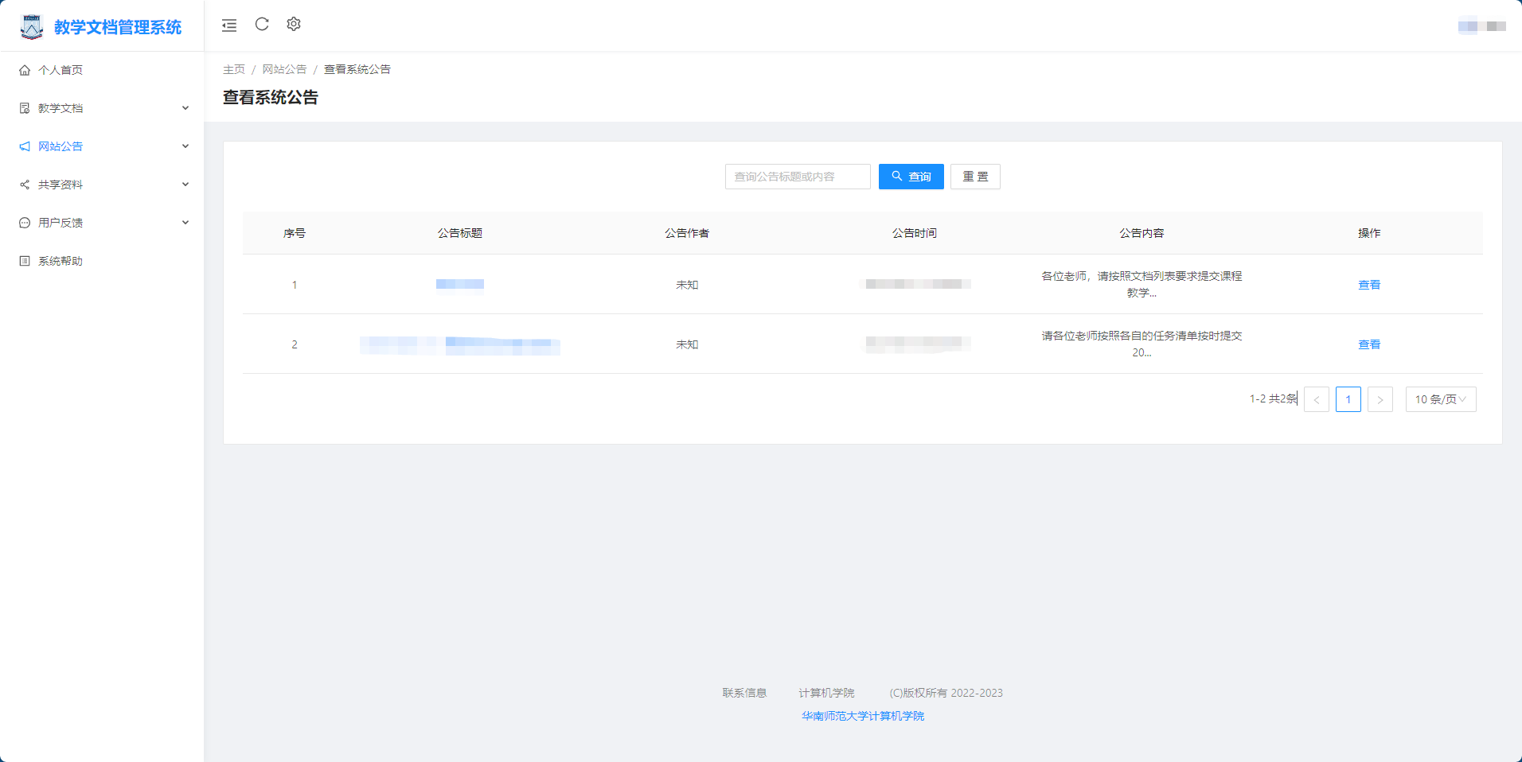1522x762 pixels.
Task: Expand the 用户反馈 submenu chevron
Action: (185, 223)
